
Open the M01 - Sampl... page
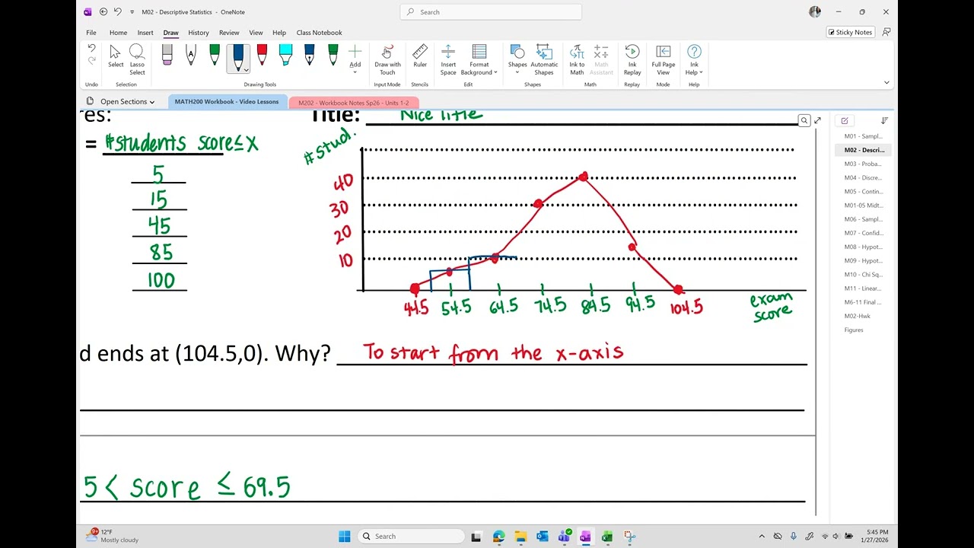tap(863, 136)
